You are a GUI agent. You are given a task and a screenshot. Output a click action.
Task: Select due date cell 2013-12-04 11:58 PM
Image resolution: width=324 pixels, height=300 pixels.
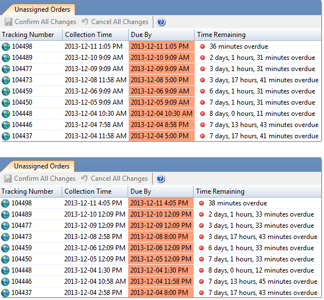click(161, 282)
